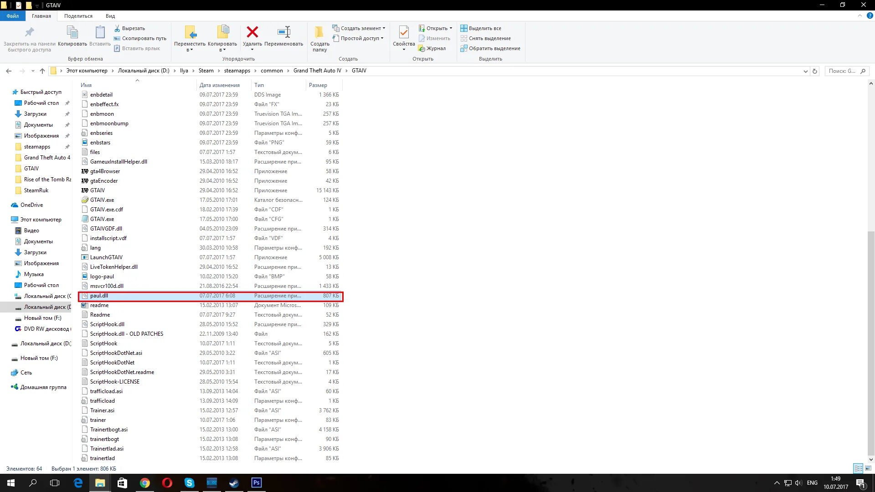The image size is (875, 492).
Task: Switch to large thumbnails view icon
Action: point(868,468)
